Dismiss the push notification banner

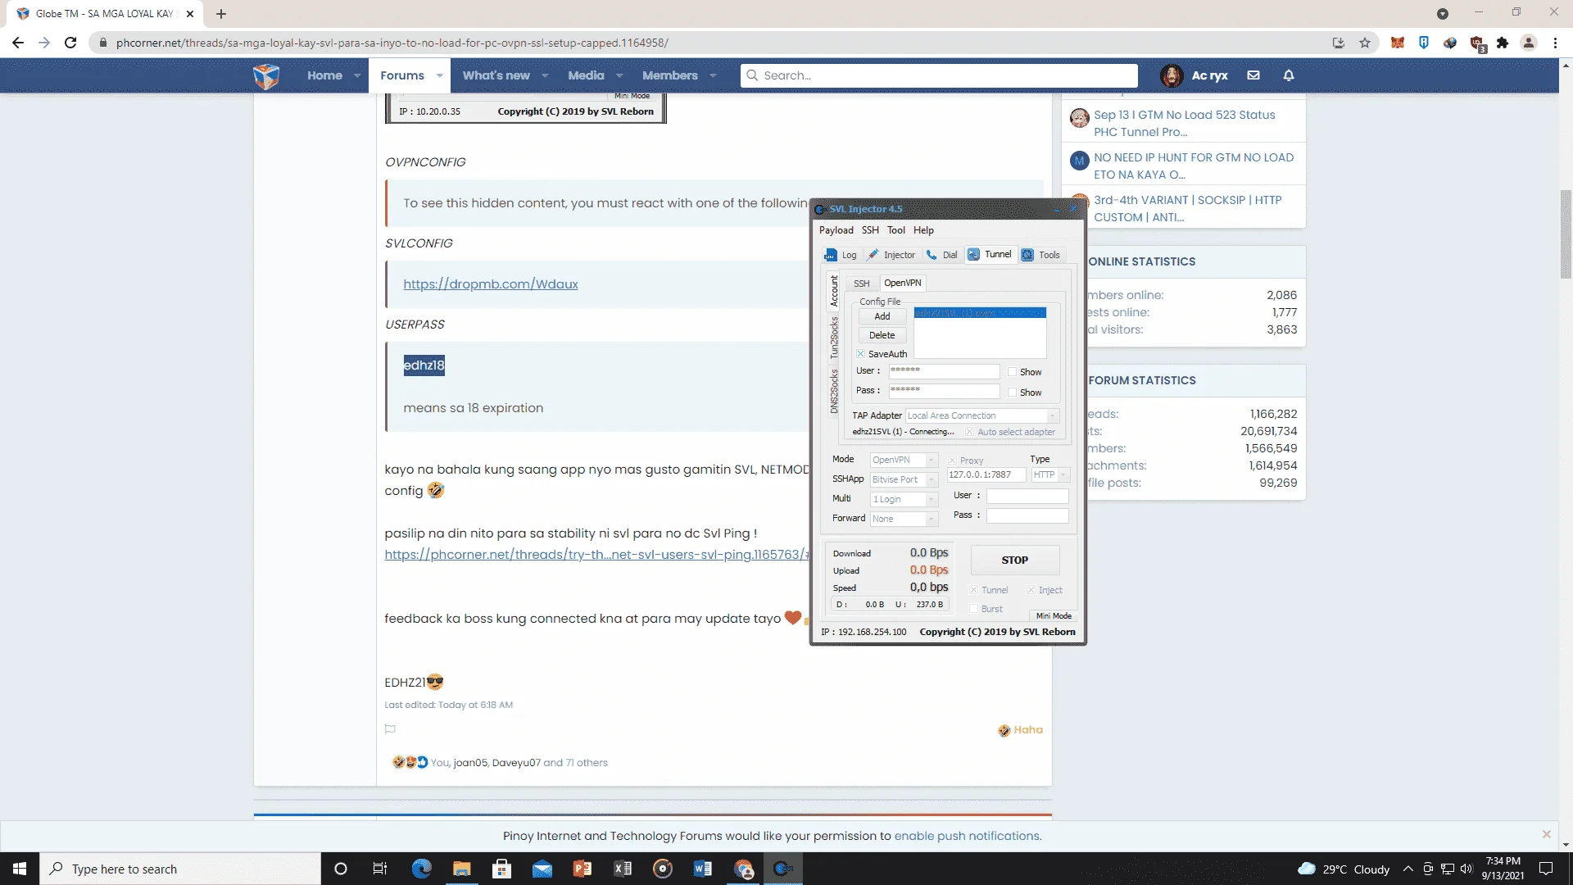pyautogui.click(x=1546, y=834)
